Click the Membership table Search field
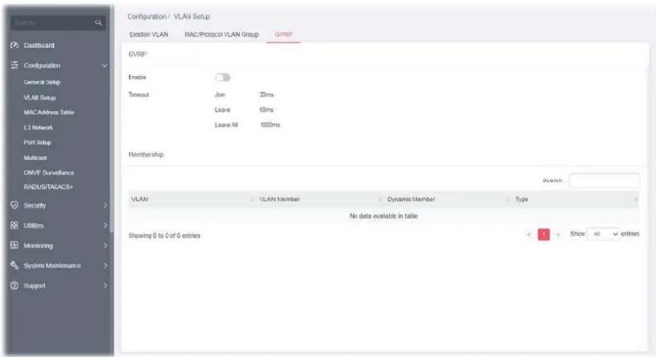The width and height of the screenshot is (656, 357). (603, 180)
